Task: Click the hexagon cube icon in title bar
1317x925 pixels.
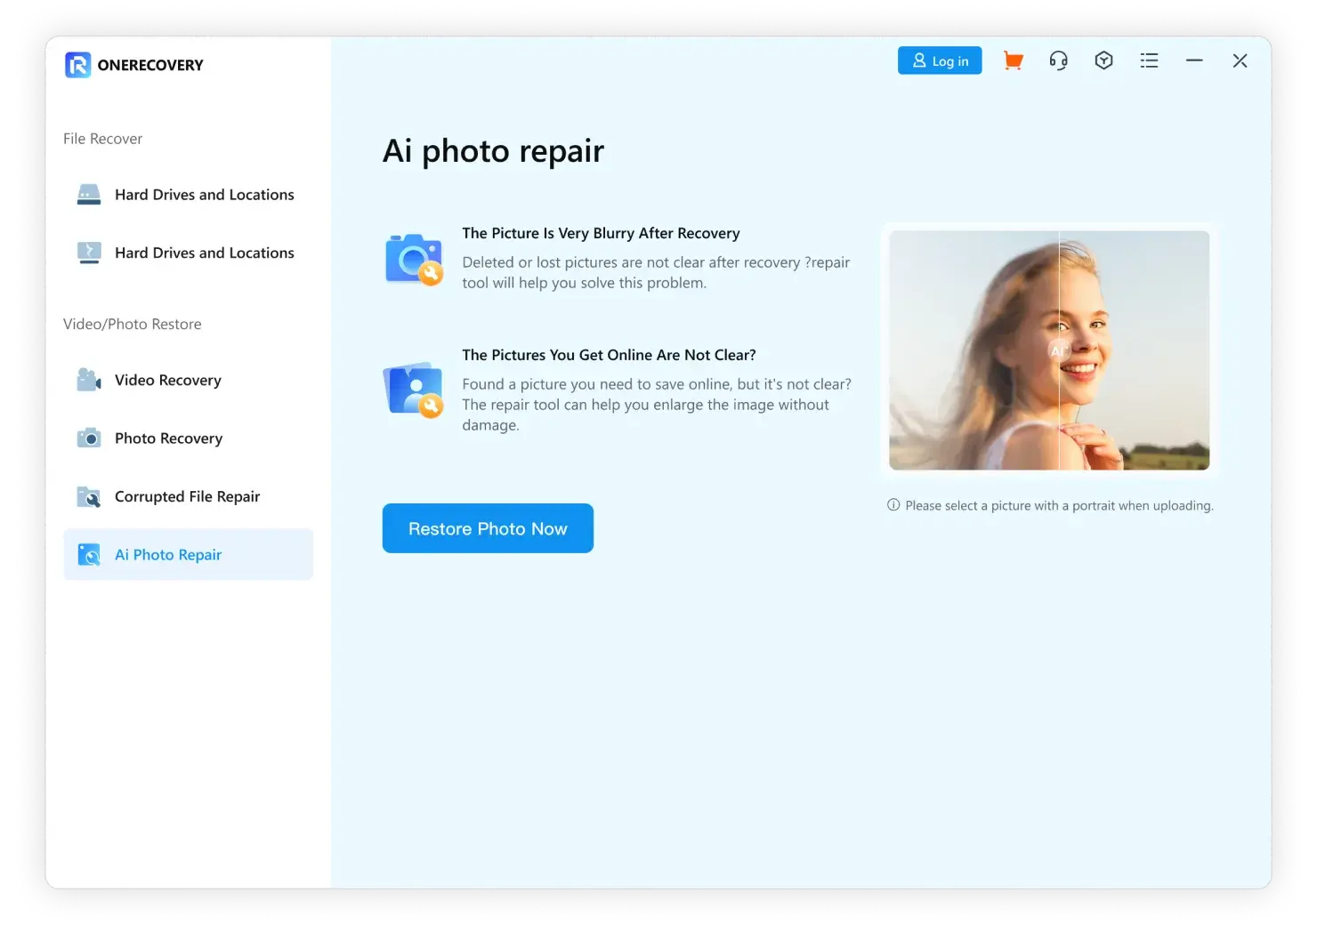Action: (1103, 60)
